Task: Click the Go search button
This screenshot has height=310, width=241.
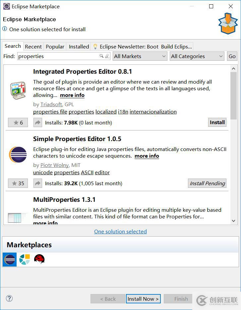Action: (232, 56)
